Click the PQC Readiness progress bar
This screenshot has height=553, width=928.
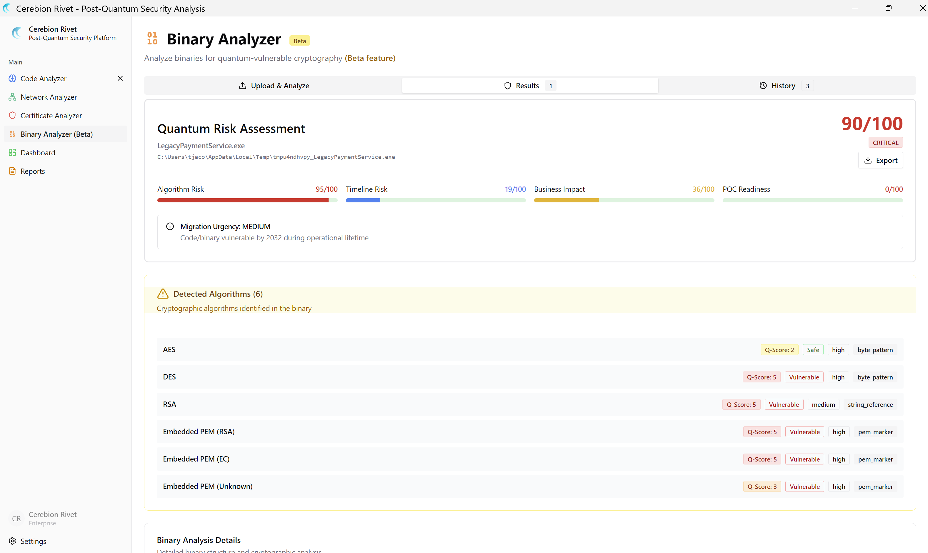coord(812,201)
